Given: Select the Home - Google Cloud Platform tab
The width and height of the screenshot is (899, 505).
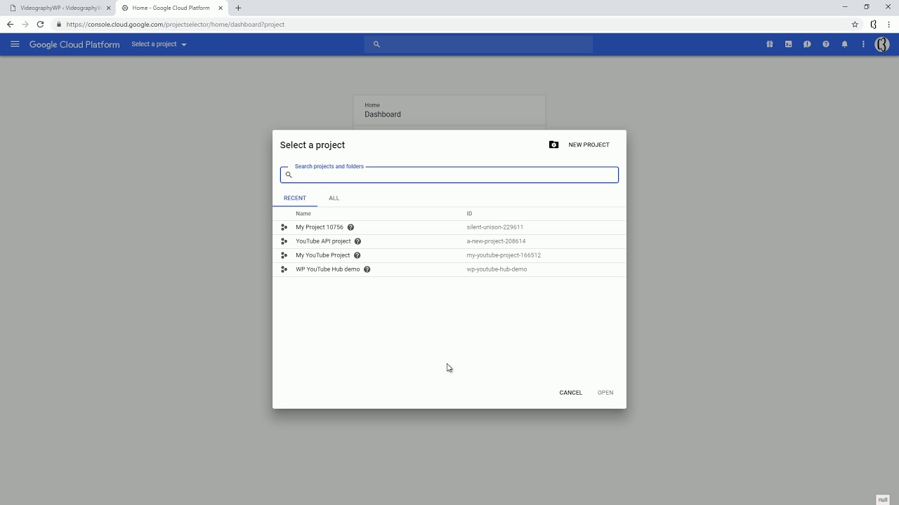Looking at the screenshot, I should 171,8.
